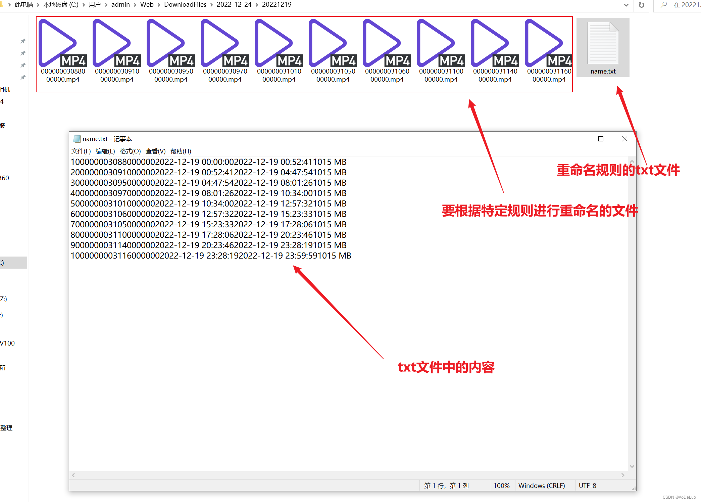701x502 pixels.
Task: Expand chevron after 此电脑 in breadcrumb
Action: tap(38, 5)
